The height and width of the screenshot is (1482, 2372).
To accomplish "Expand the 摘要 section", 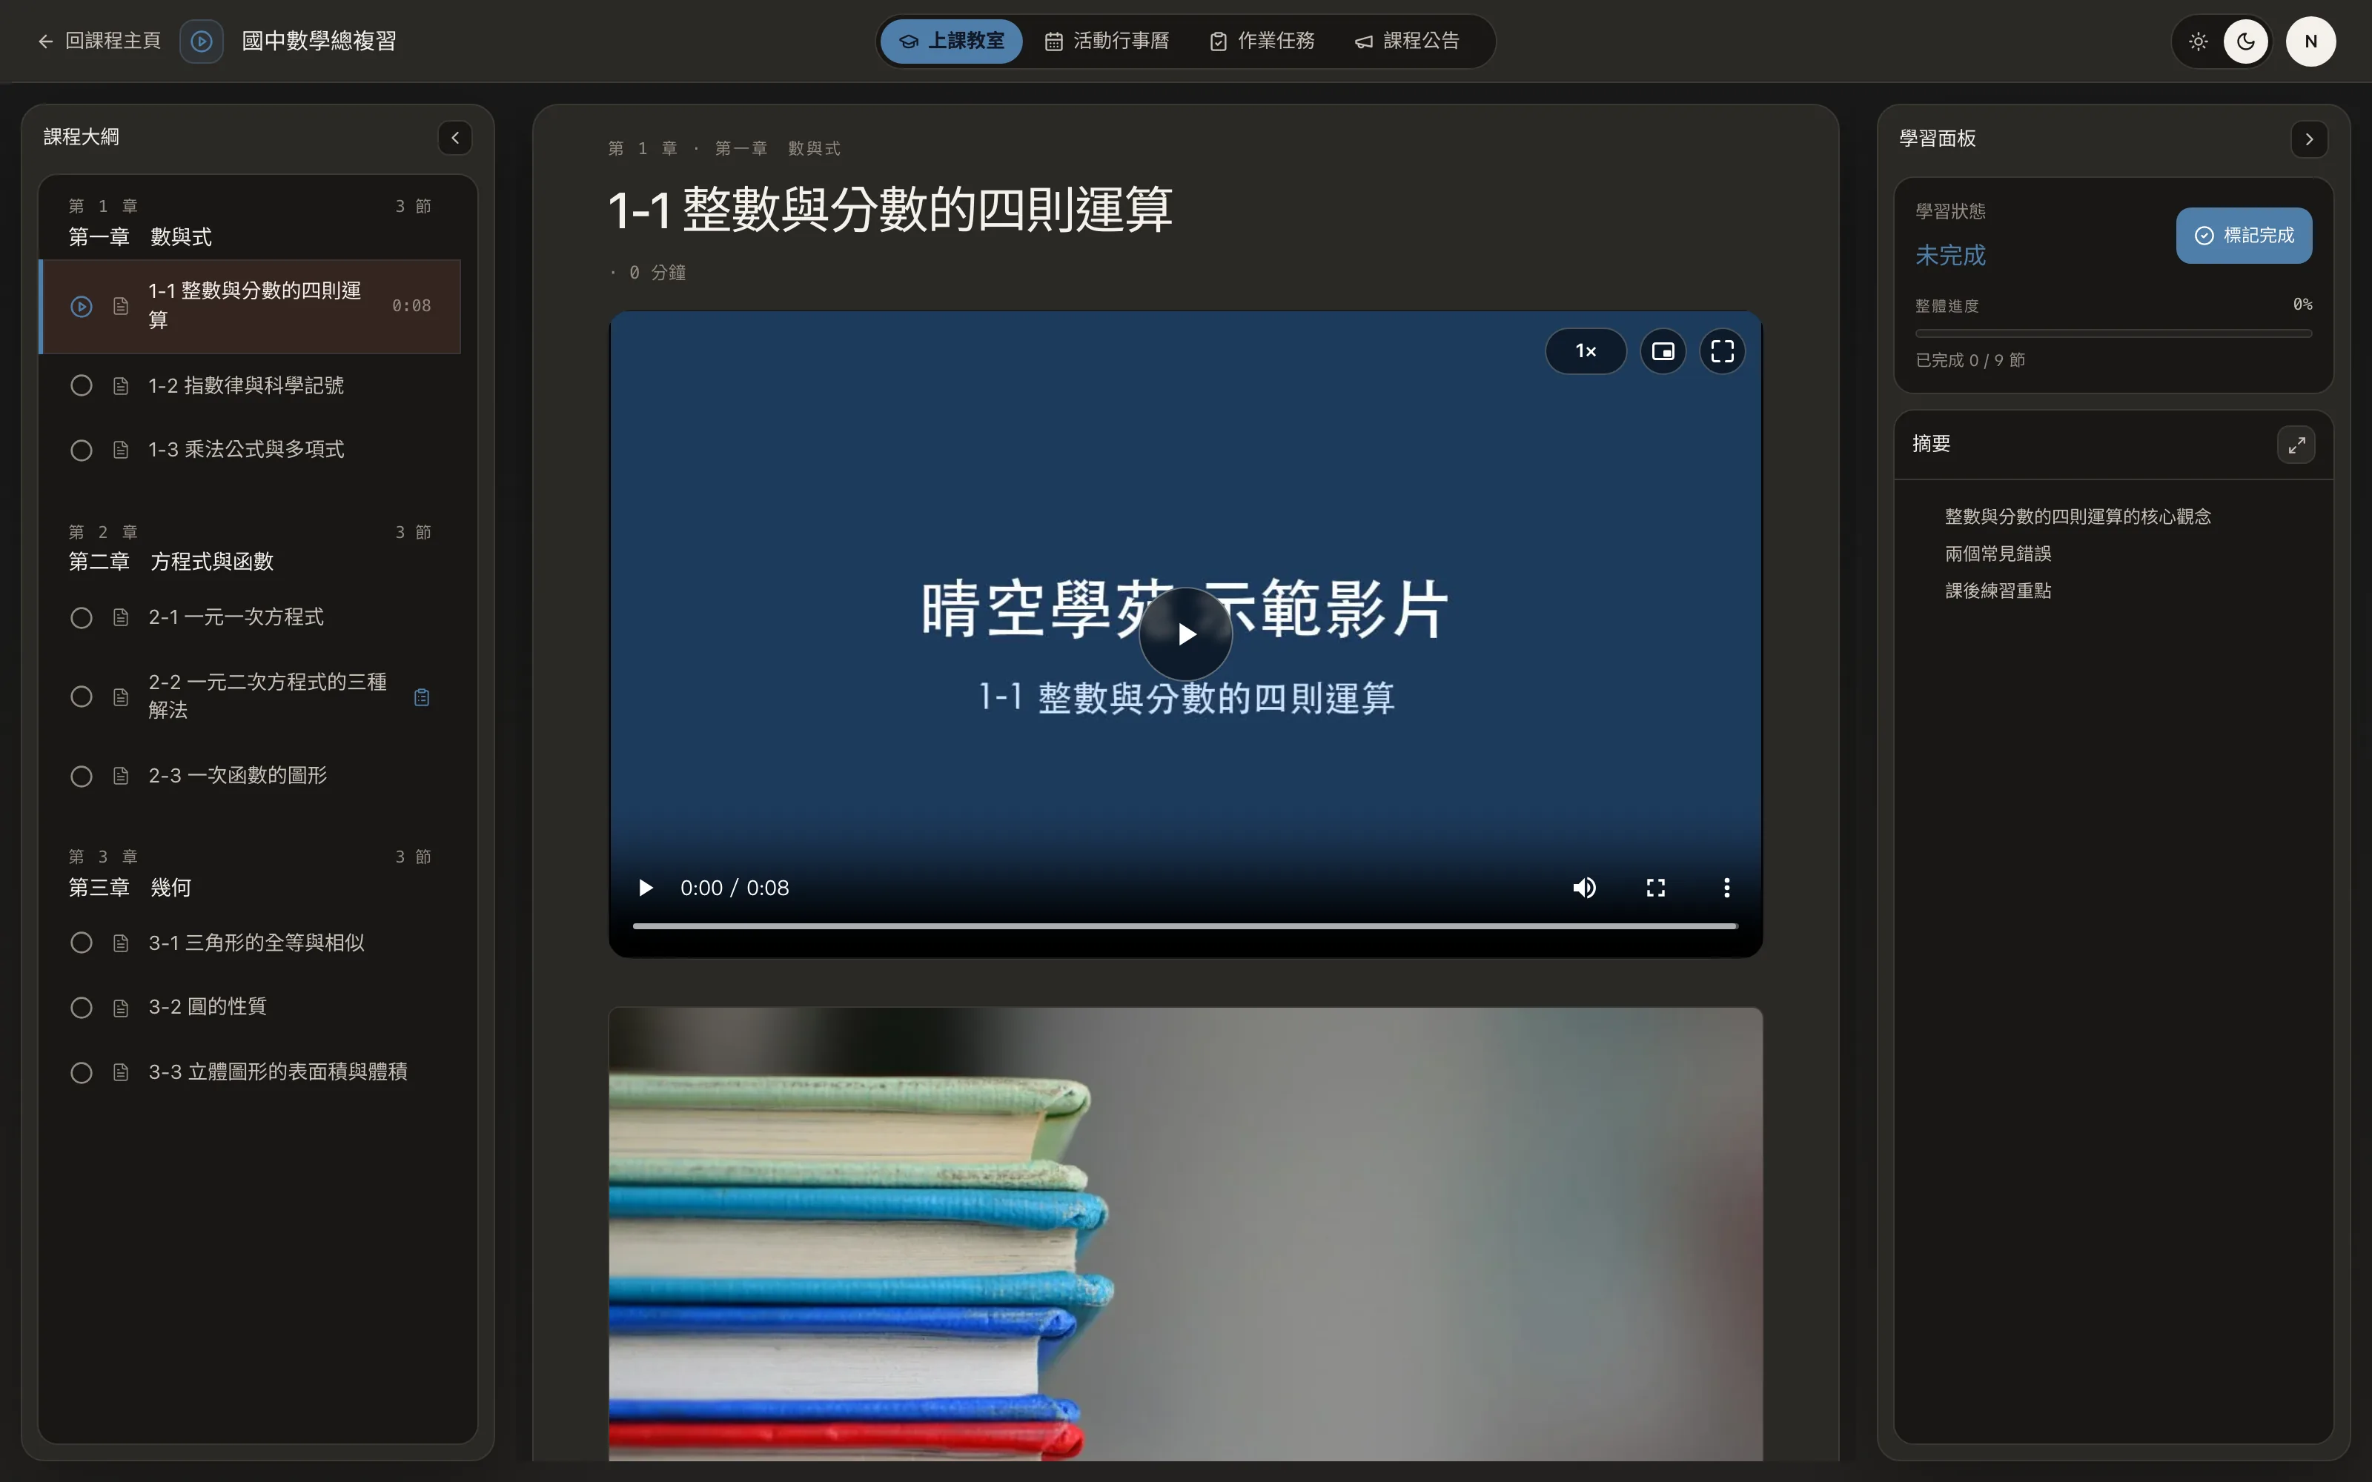I will pos(2296,445).
